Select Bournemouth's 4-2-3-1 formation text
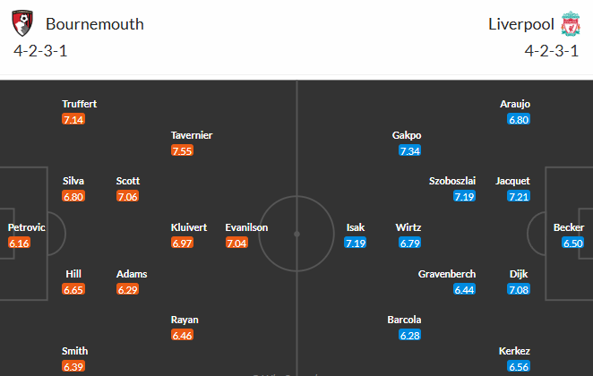 [x=40, y=51]
